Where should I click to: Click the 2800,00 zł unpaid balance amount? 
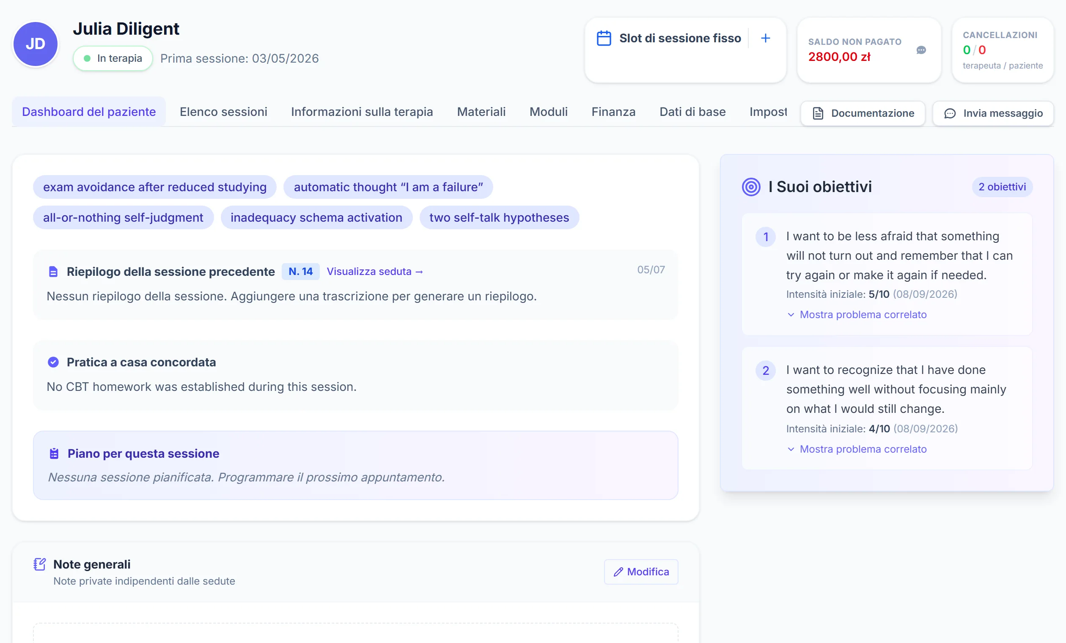point(839,57)
